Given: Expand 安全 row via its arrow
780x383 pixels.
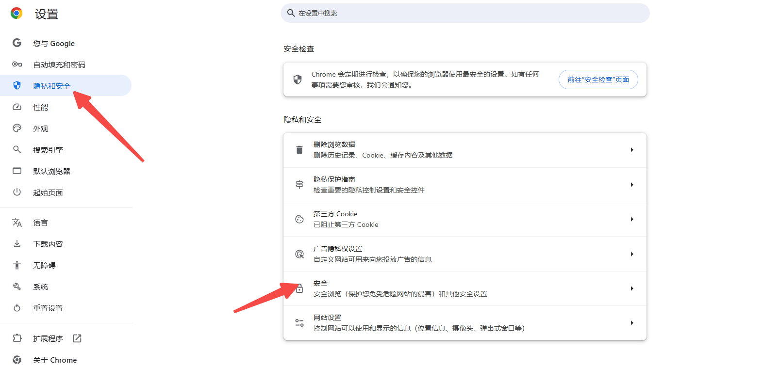Looking at the screenshot, I should pos(632,288).
